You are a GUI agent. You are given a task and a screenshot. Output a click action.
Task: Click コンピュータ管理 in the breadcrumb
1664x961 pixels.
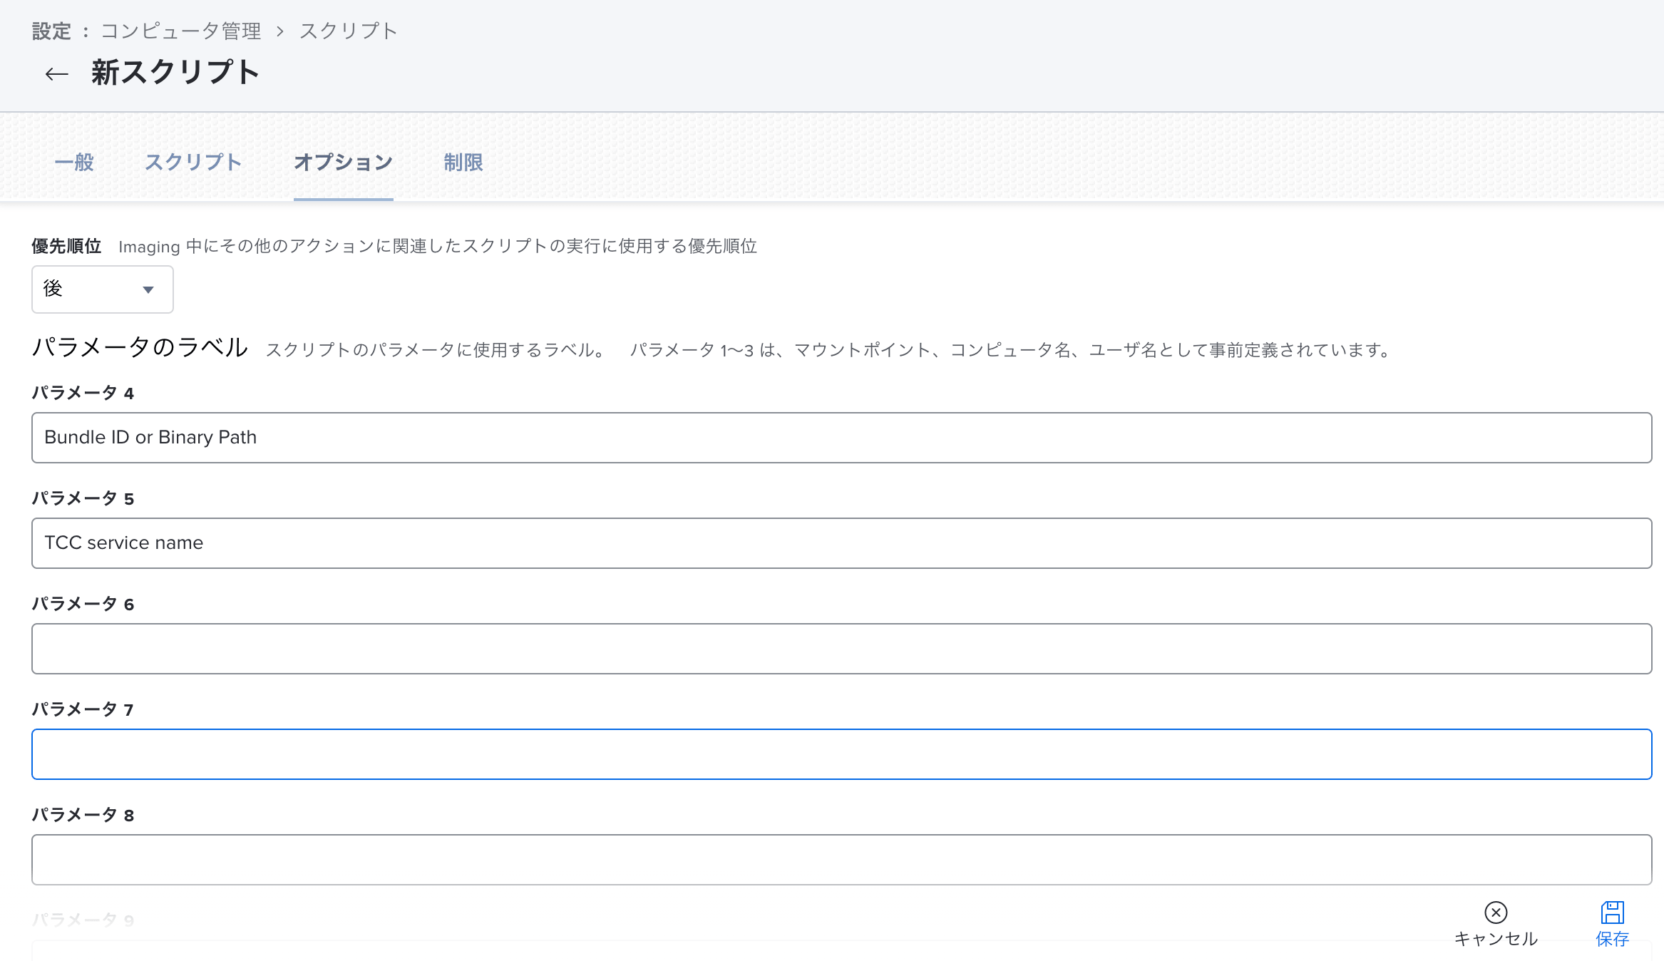tap(181, 31)
